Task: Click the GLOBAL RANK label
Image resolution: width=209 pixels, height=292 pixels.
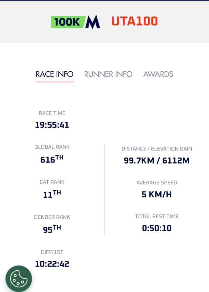Action: pyautogui.click(x=52, y=147)
